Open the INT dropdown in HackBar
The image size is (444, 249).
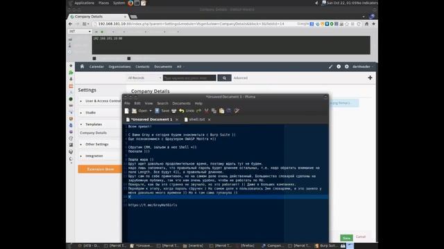[80, 32]
